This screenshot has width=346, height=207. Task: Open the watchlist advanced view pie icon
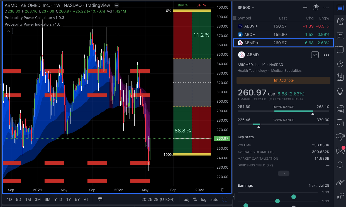coord(315,8)
